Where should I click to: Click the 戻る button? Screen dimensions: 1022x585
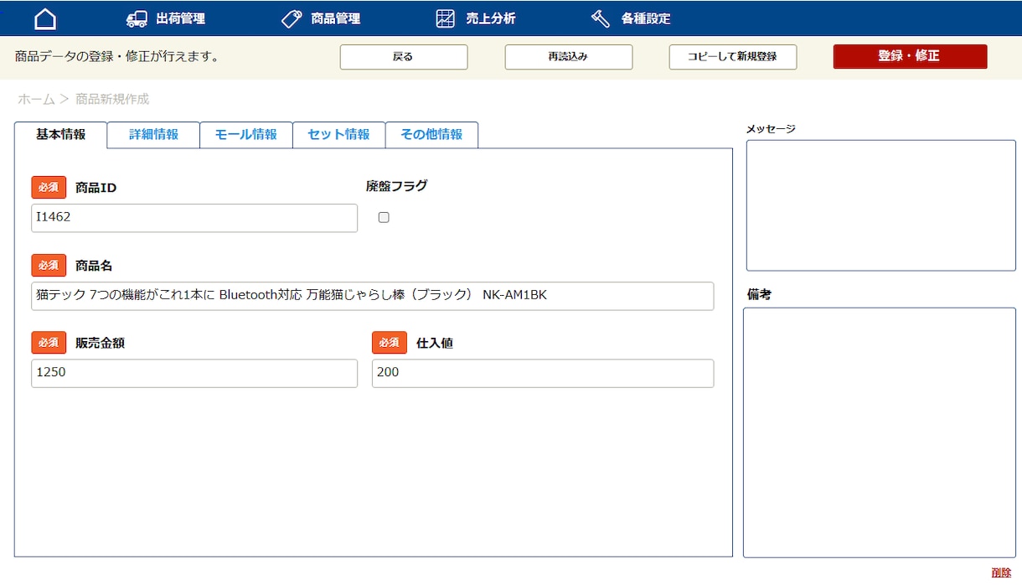(x=404, y=57)
